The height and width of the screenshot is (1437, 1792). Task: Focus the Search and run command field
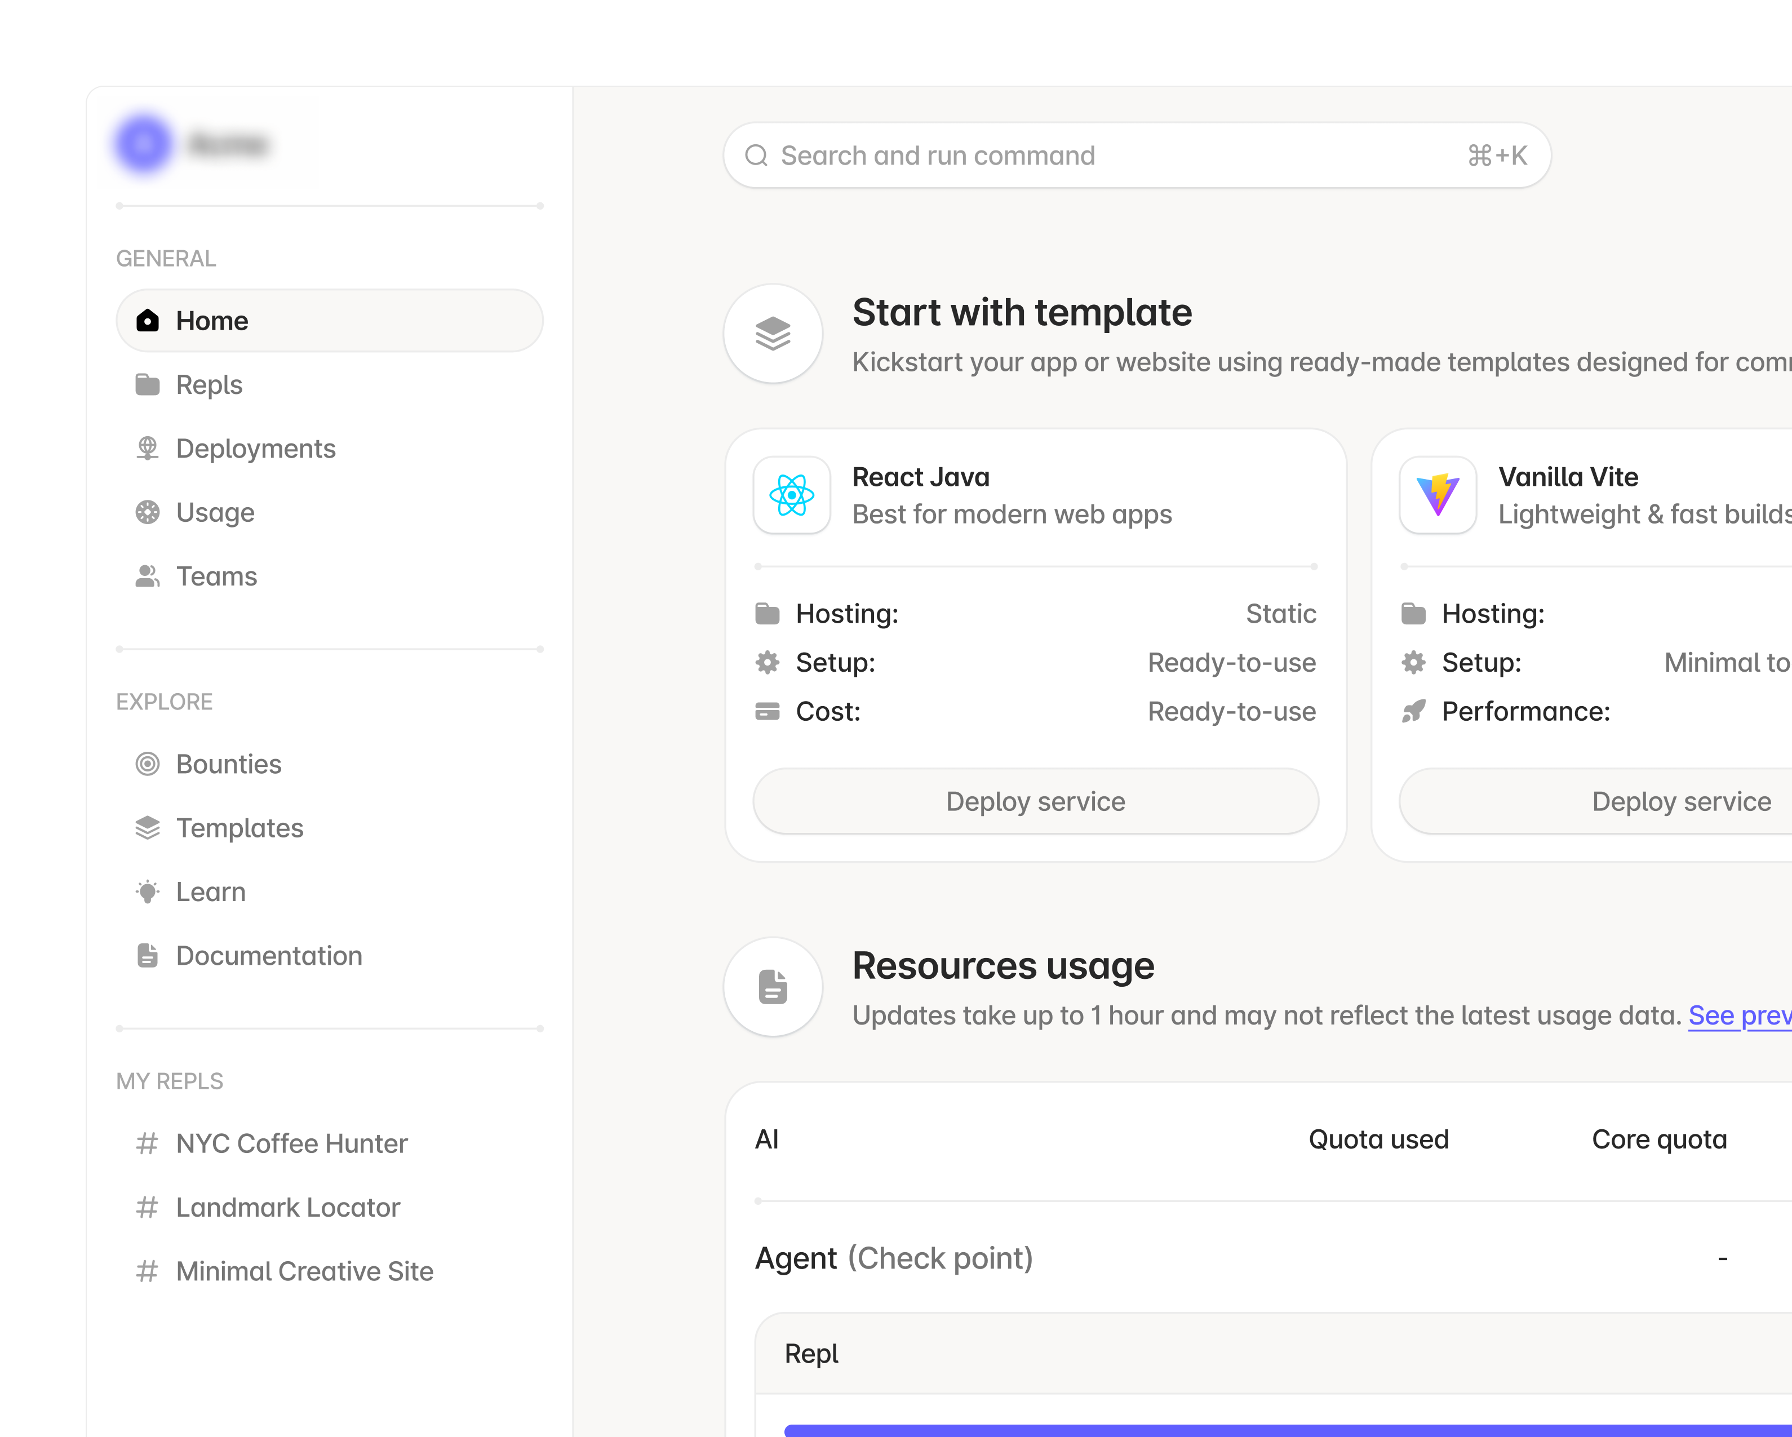click(x=1137, y=156)
